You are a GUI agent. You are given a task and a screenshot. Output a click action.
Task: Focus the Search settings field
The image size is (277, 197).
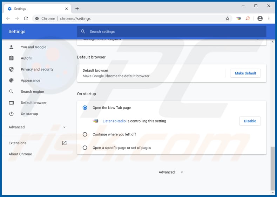(x=172, y=31)
